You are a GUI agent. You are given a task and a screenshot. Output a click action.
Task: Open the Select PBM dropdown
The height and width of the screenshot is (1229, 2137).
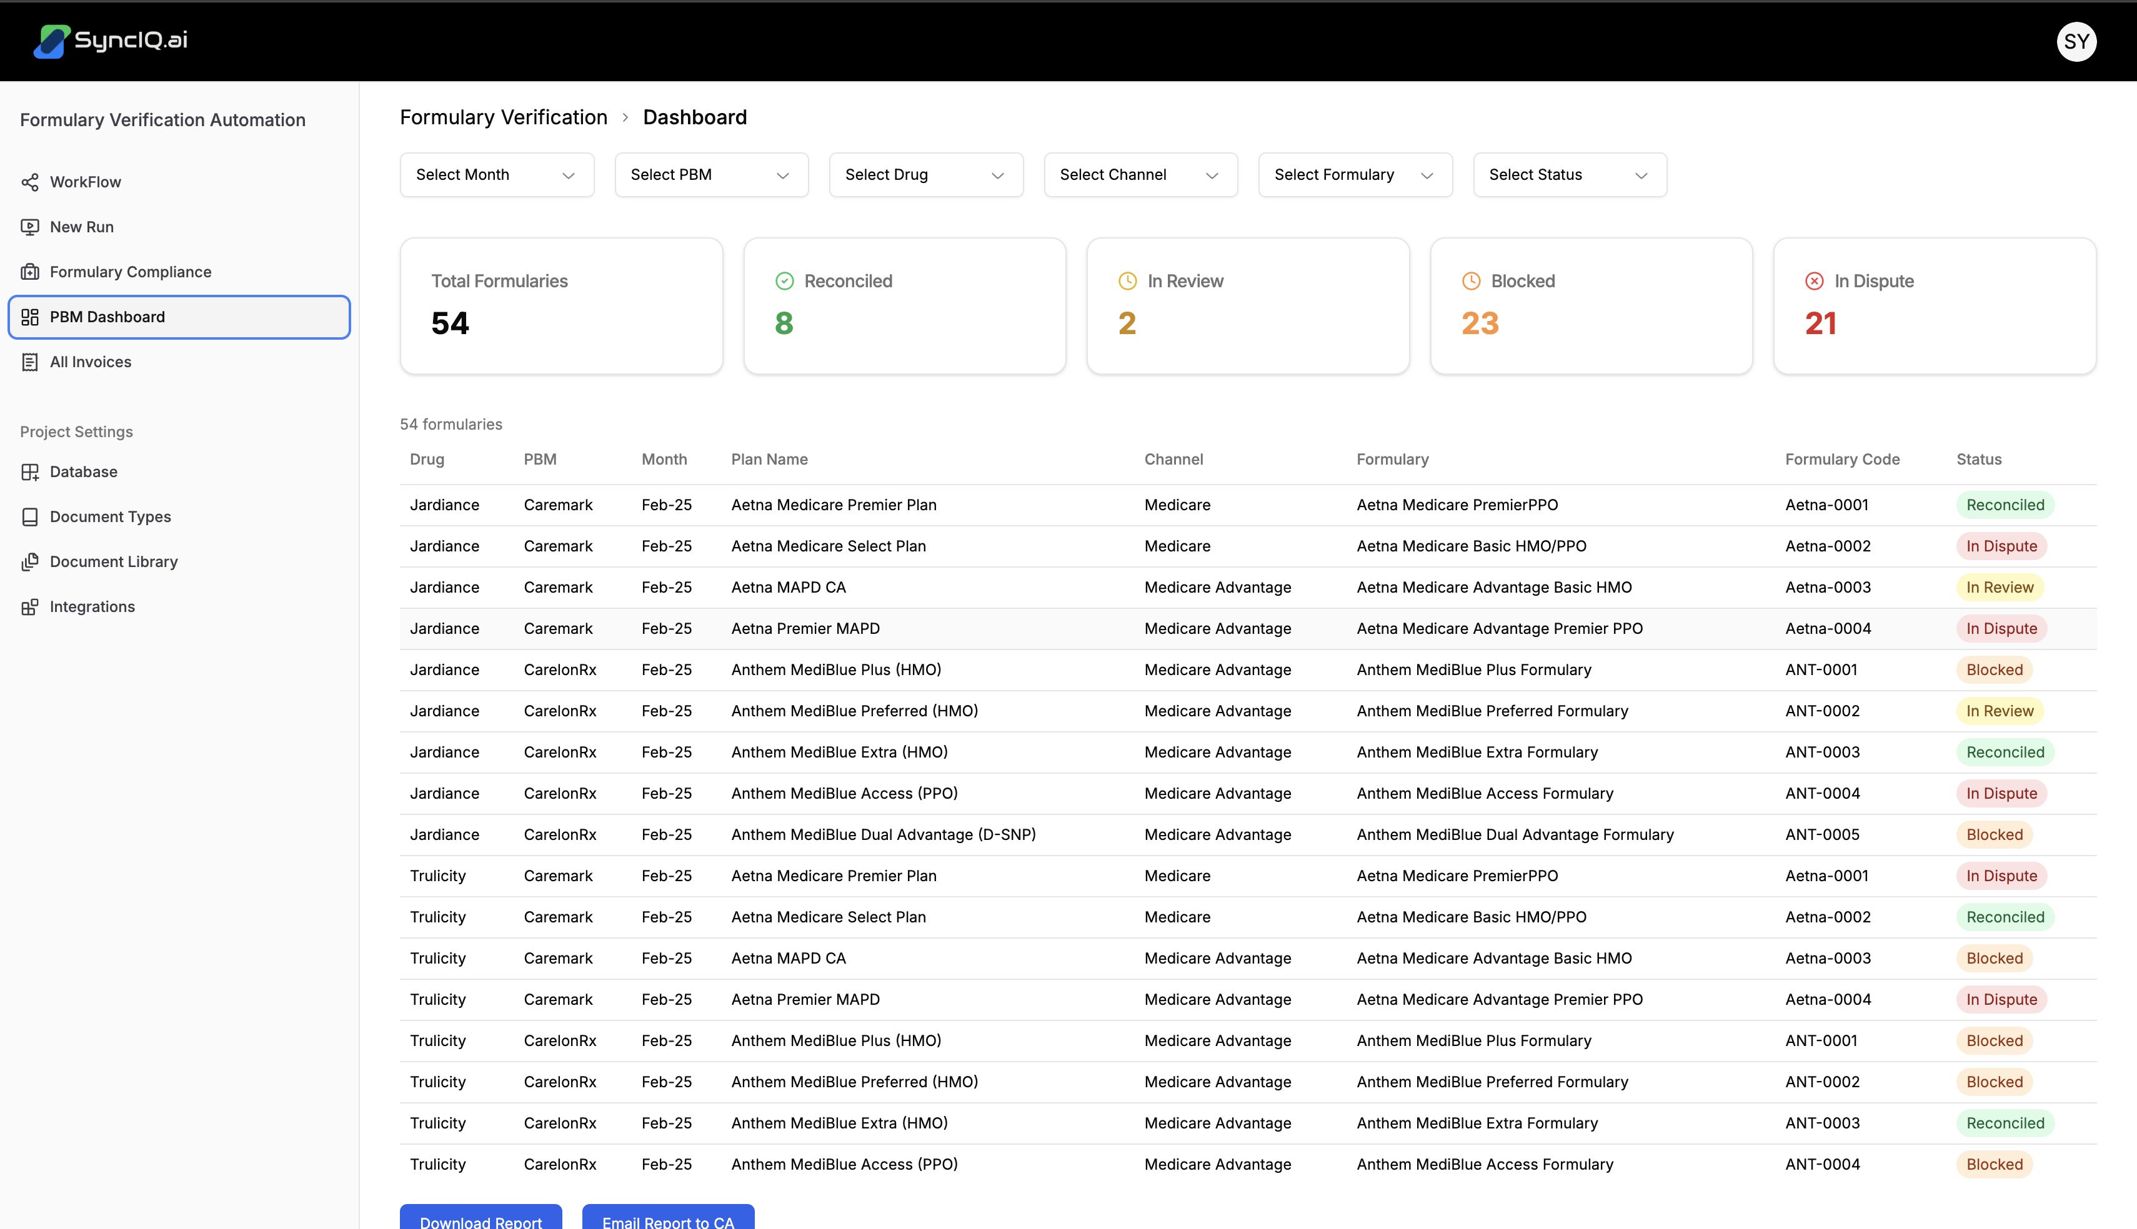point(711,175)
